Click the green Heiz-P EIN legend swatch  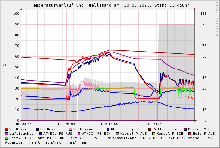[x=7, y=138]
